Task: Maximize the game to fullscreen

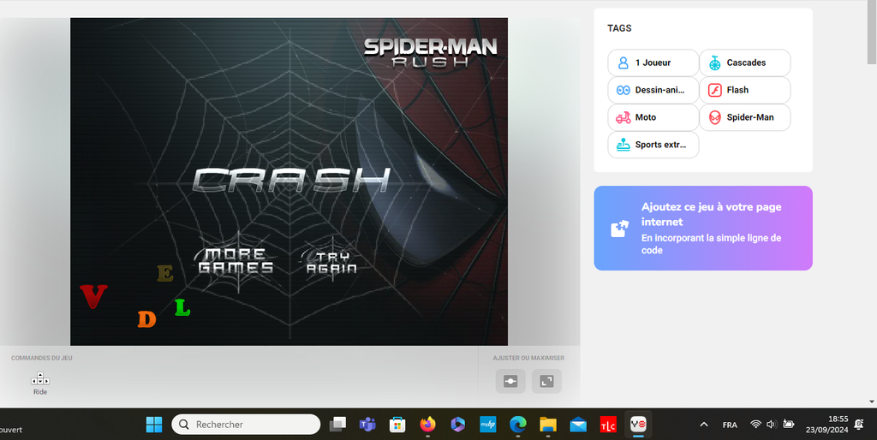Action: coord(546,381)
